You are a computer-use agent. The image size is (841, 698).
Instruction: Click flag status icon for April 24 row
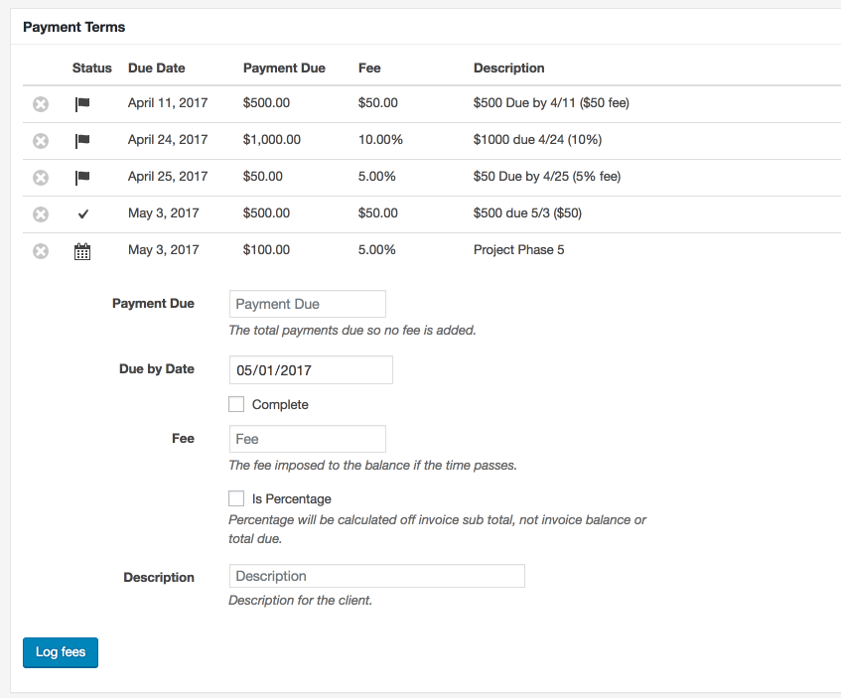(82, 141)
